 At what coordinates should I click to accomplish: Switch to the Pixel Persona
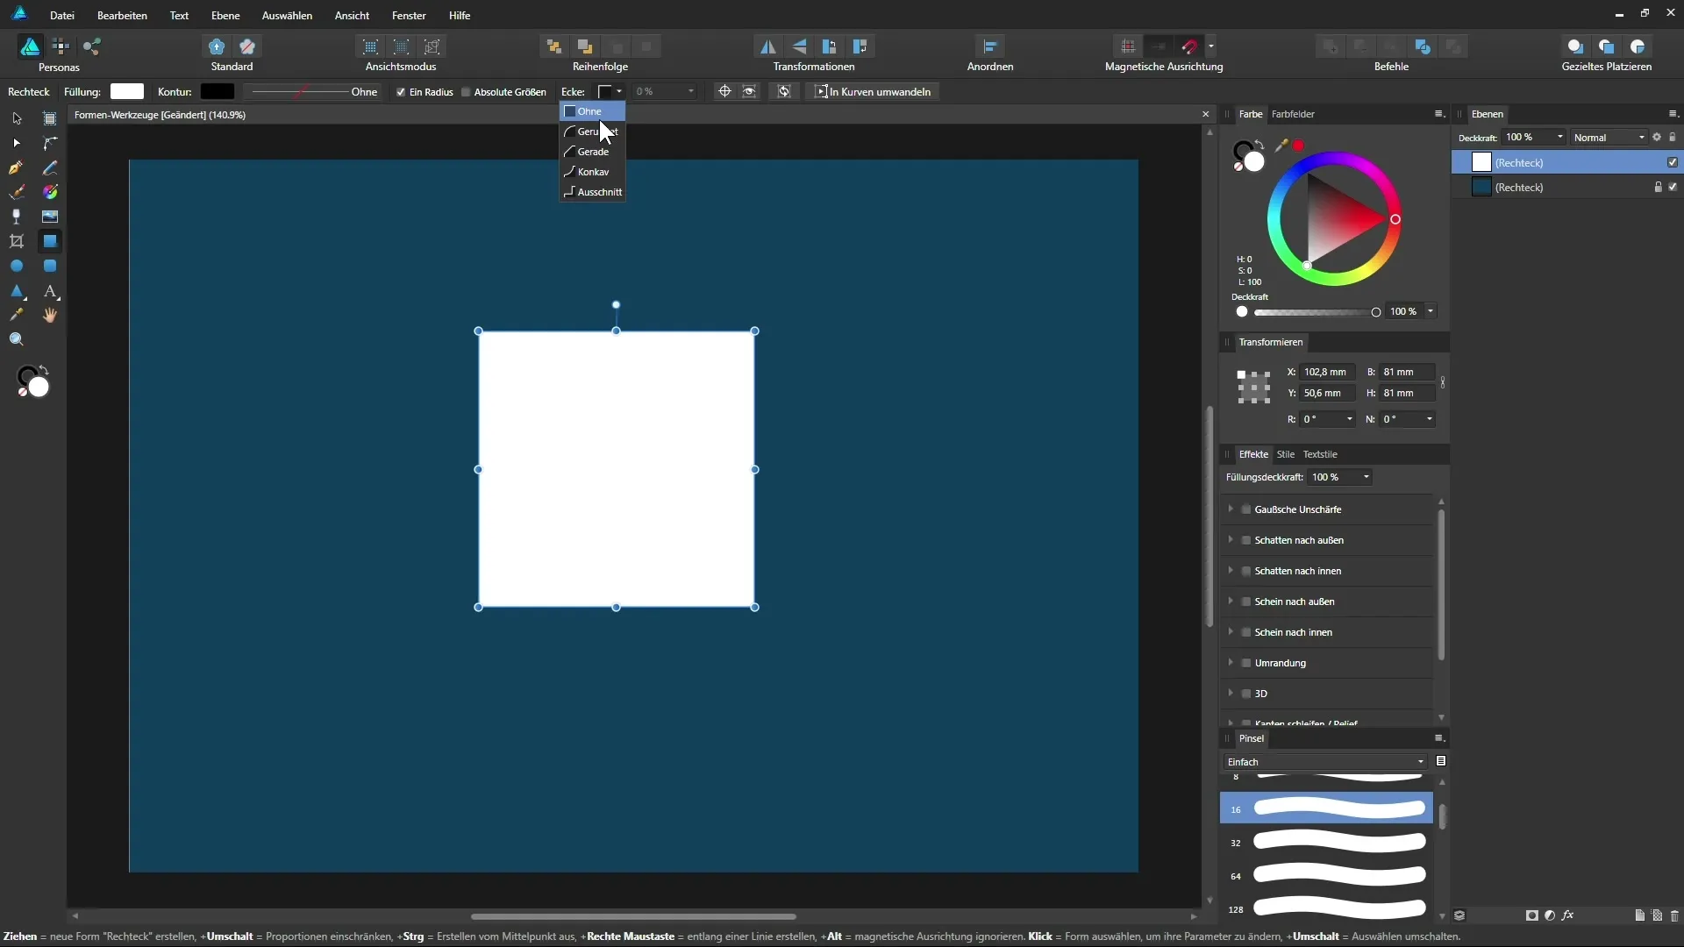point(61,46)
